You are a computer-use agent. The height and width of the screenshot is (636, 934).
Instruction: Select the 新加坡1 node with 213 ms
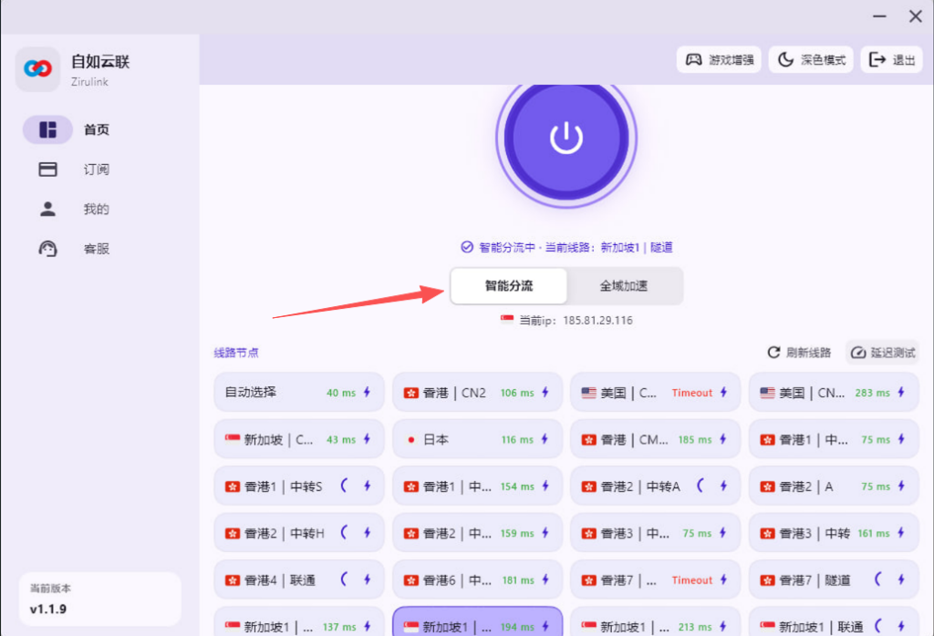(x=655, y=621)
